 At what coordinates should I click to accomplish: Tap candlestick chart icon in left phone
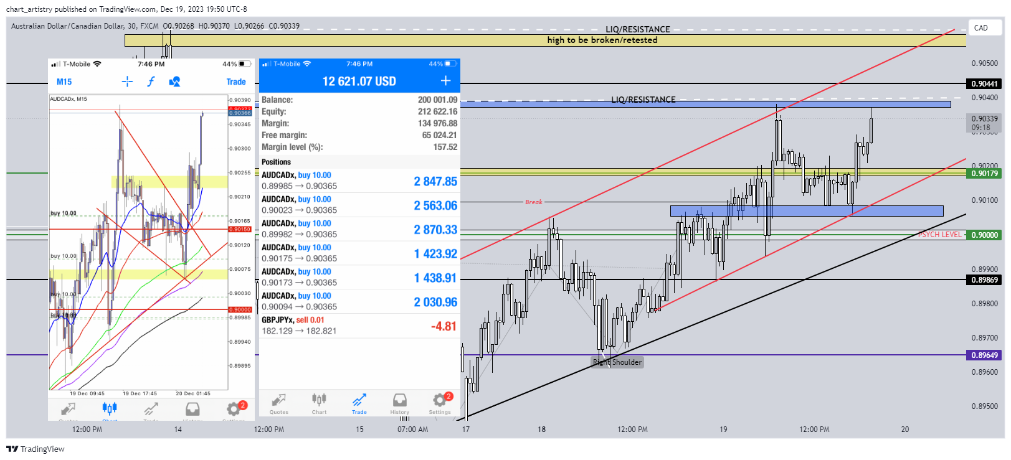[110, 409]
